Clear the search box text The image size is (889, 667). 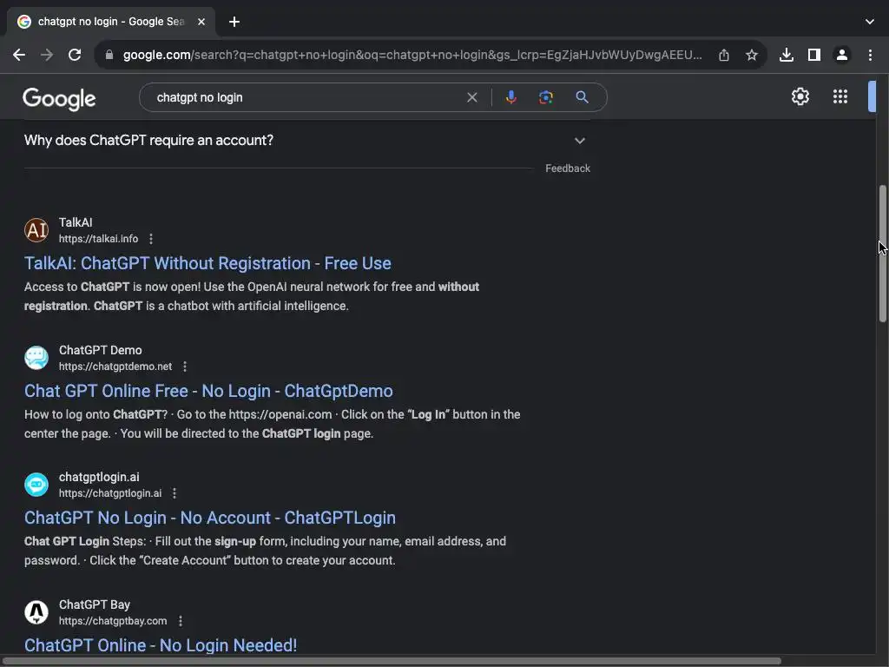pos(471,97)
